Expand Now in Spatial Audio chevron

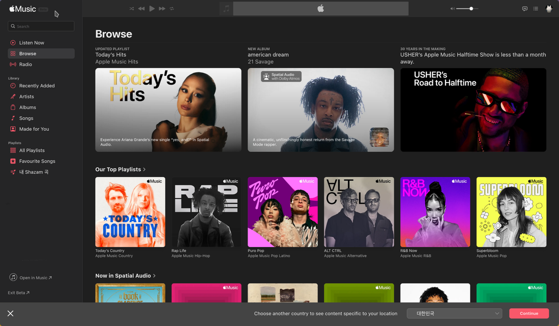(x=154, y=276)
